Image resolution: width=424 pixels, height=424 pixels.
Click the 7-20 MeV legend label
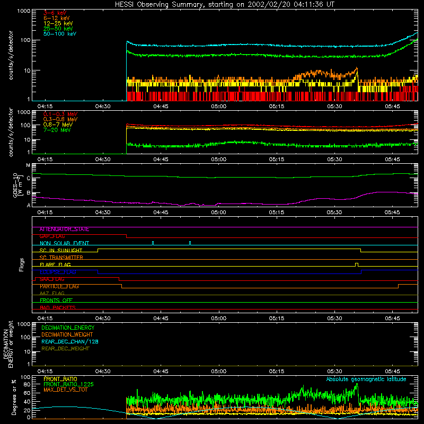[57, 130]
